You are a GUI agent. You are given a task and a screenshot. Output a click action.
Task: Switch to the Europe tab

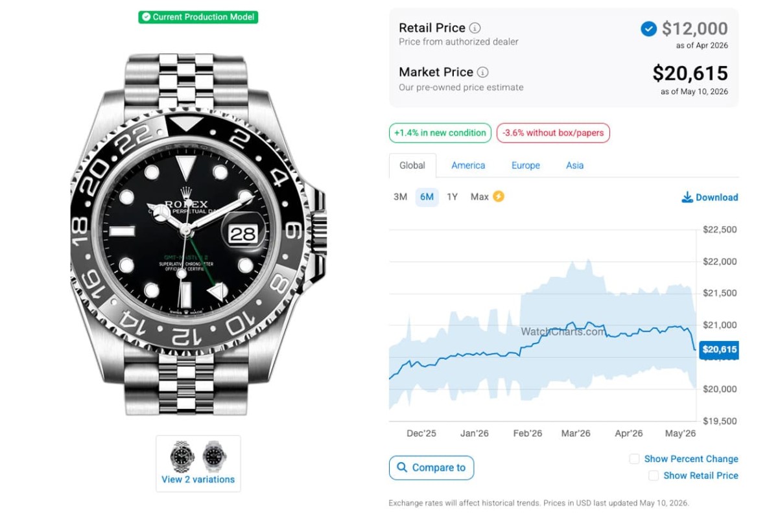pos(526,165)
